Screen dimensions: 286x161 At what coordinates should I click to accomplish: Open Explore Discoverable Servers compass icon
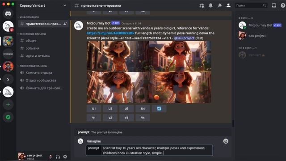8,117
